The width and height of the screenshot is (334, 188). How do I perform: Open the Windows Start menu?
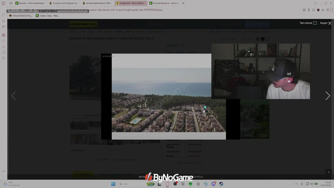point(113,184)
